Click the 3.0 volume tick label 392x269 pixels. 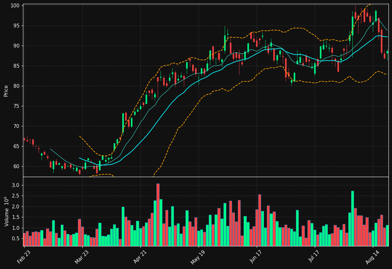pyautogui.click(x=16, y=185)
